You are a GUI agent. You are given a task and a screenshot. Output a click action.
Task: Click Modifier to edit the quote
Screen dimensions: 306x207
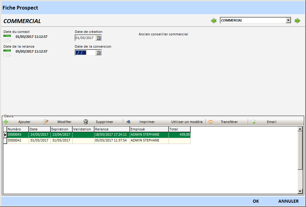58,122
